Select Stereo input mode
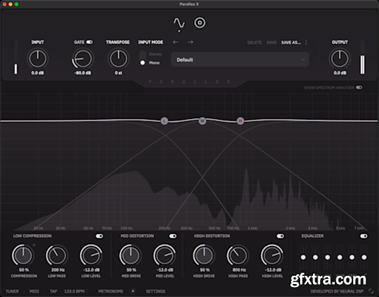The width and height of the screenshot is (379, 297). [x=155, y=54]
